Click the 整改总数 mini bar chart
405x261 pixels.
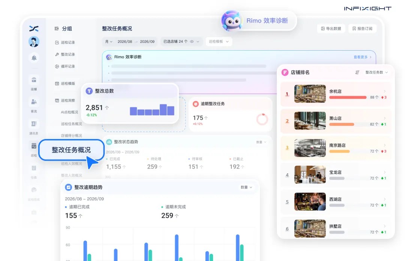coord(152,110)
